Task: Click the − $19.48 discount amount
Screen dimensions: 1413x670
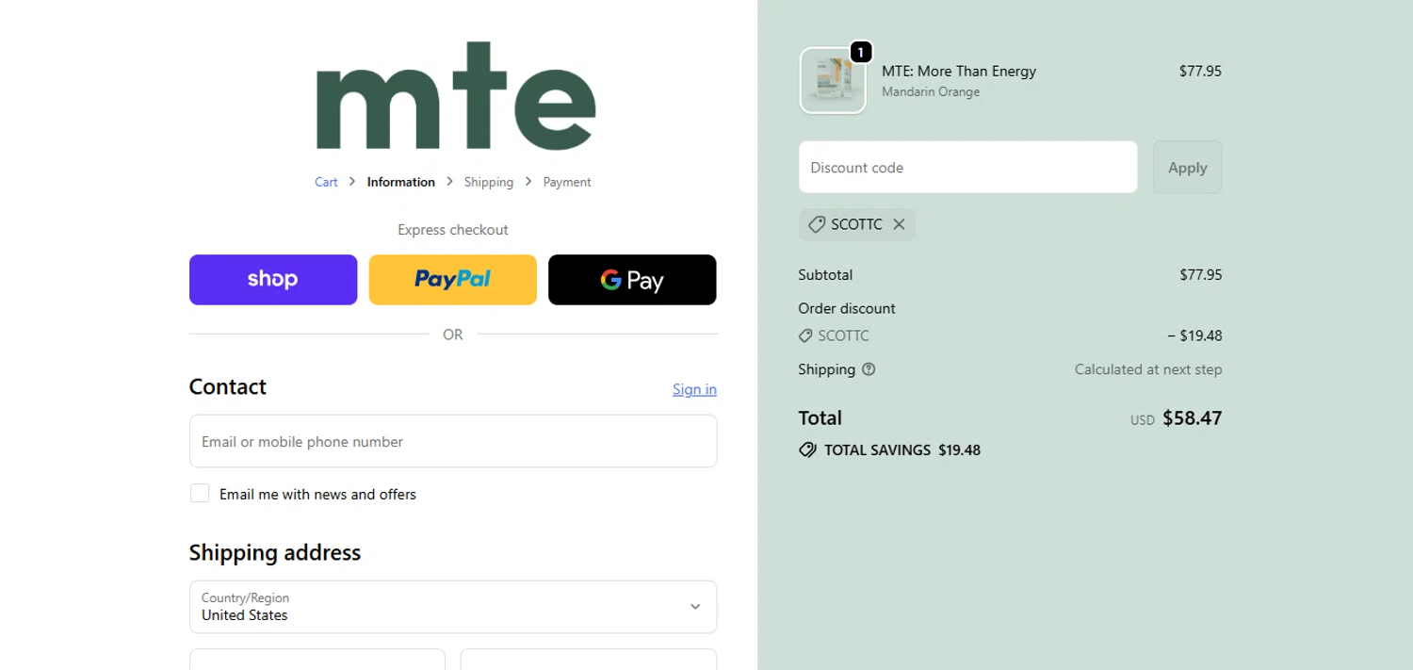Action: pos(1194,335)
